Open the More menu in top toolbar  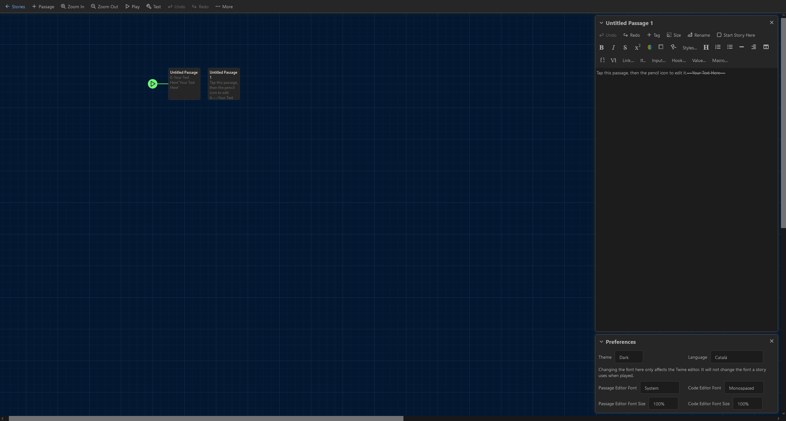point(224,7)
